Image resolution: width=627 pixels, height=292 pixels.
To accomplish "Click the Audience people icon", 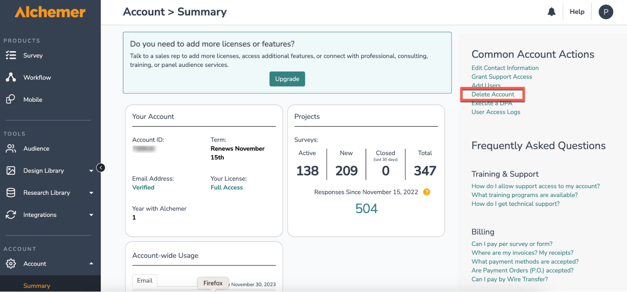I will (x=11, y=148).
